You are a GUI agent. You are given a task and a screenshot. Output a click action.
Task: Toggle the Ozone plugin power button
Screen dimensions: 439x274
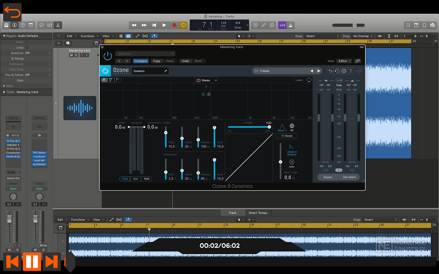click(108, 56)
